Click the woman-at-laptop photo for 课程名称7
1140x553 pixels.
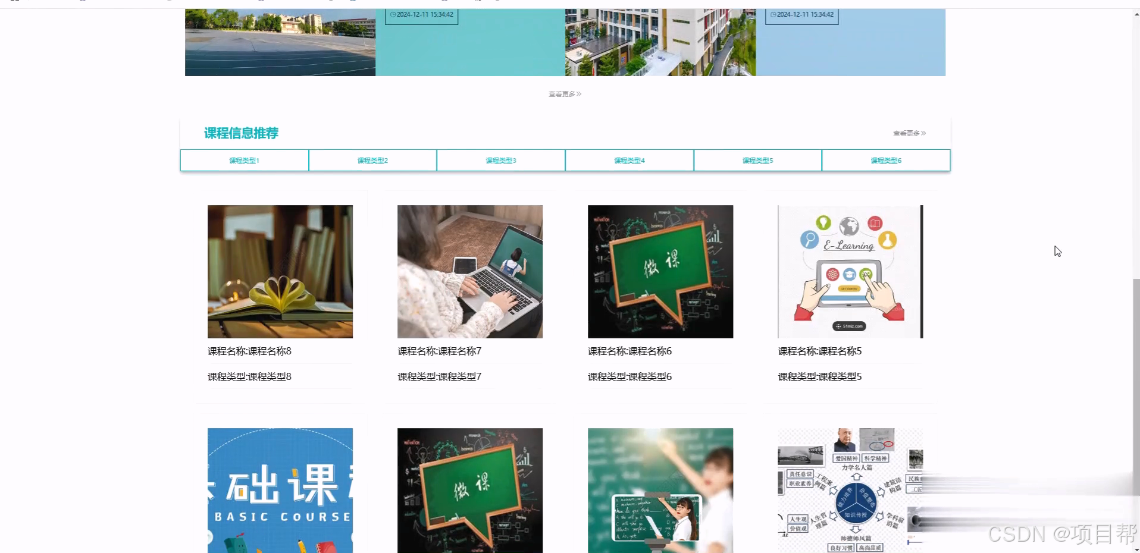[469, 272]
